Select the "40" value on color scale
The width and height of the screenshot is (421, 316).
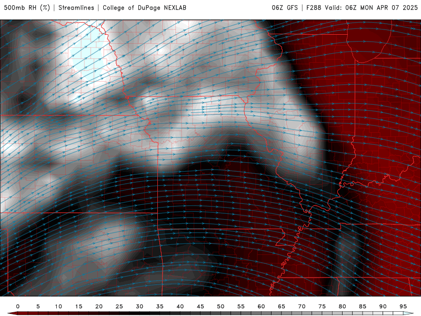pos(180,307)
